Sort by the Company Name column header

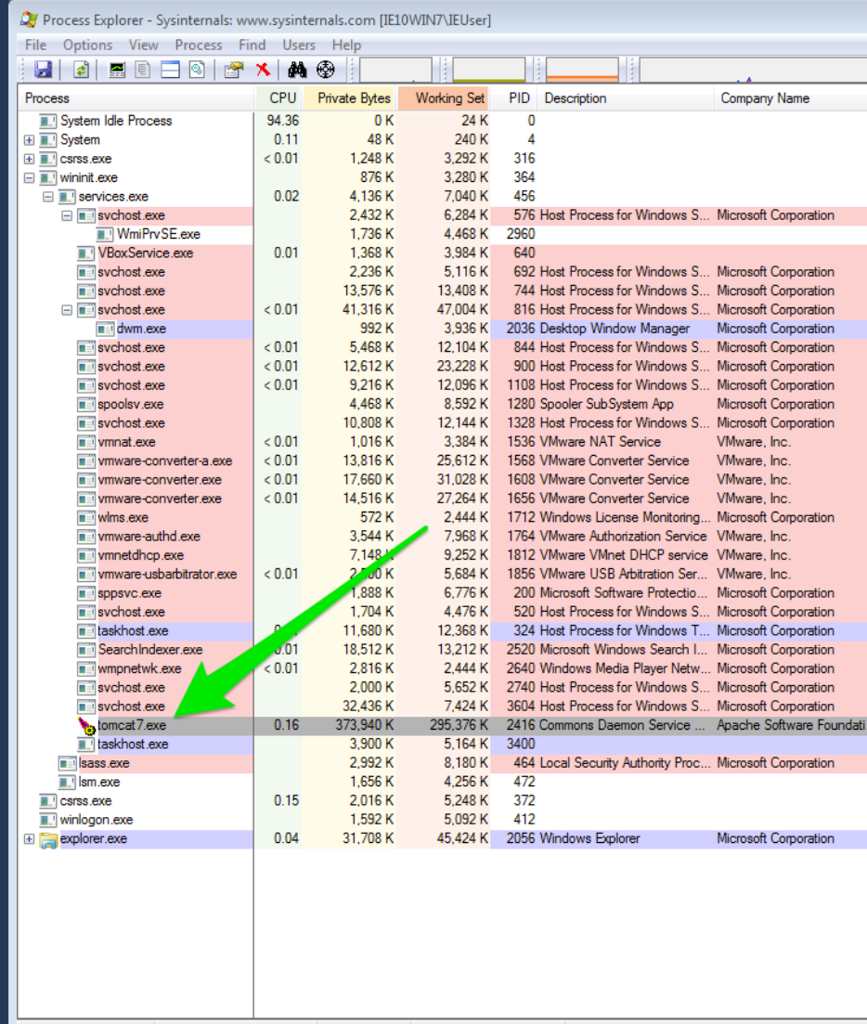(791, 98)
